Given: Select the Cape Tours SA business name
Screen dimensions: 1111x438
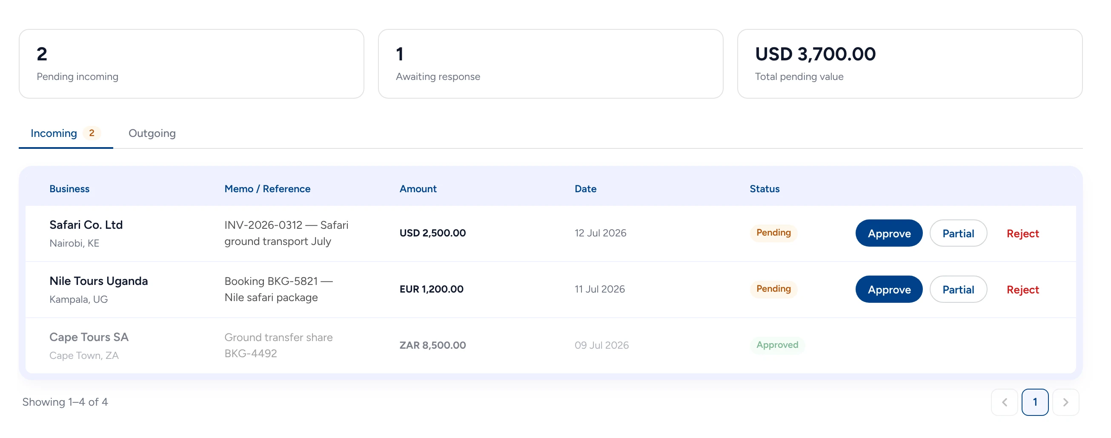Looking at the screenshot, I should pos(89,337).
